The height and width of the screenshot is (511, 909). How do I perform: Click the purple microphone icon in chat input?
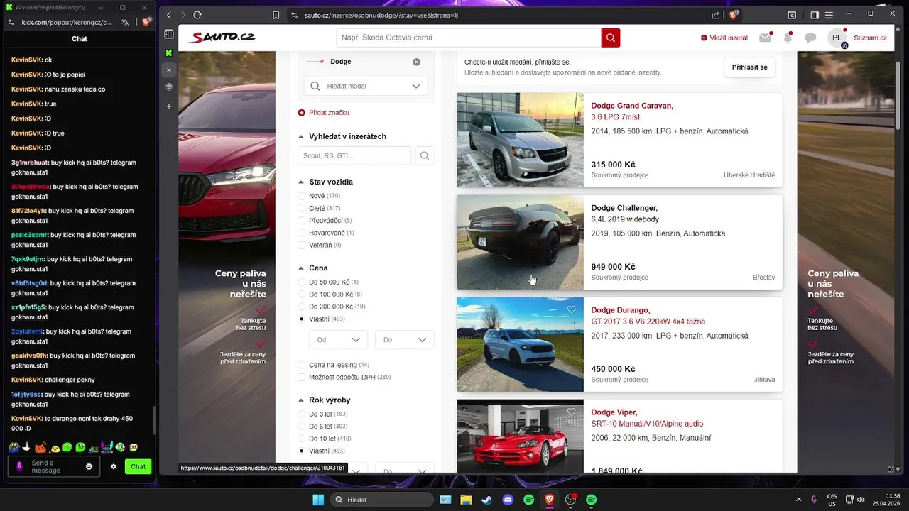19,466
